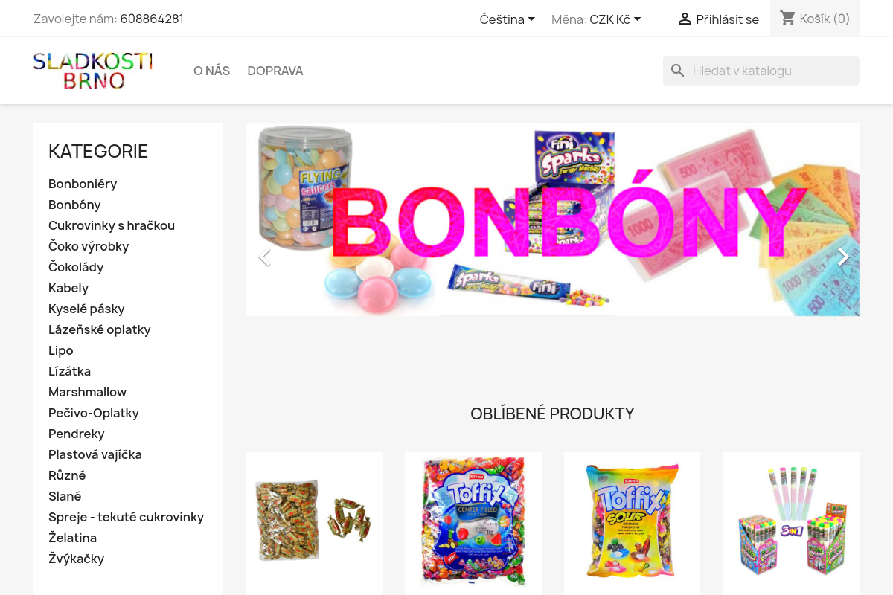This screenshot has width=893, height=595.
Task: Click the user account icon
Action: click(685, 19)
